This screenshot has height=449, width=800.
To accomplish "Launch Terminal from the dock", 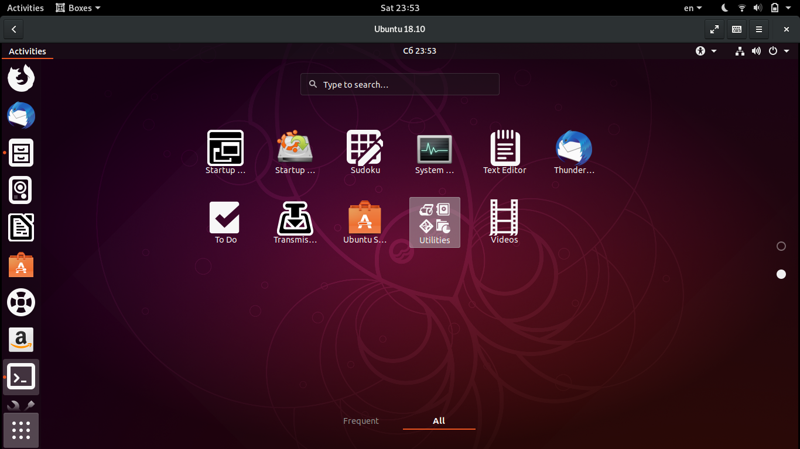I will [21, 377].
